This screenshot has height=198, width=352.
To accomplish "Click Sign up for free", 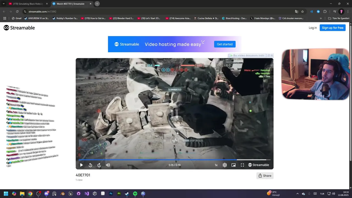I will pos(332,28).
